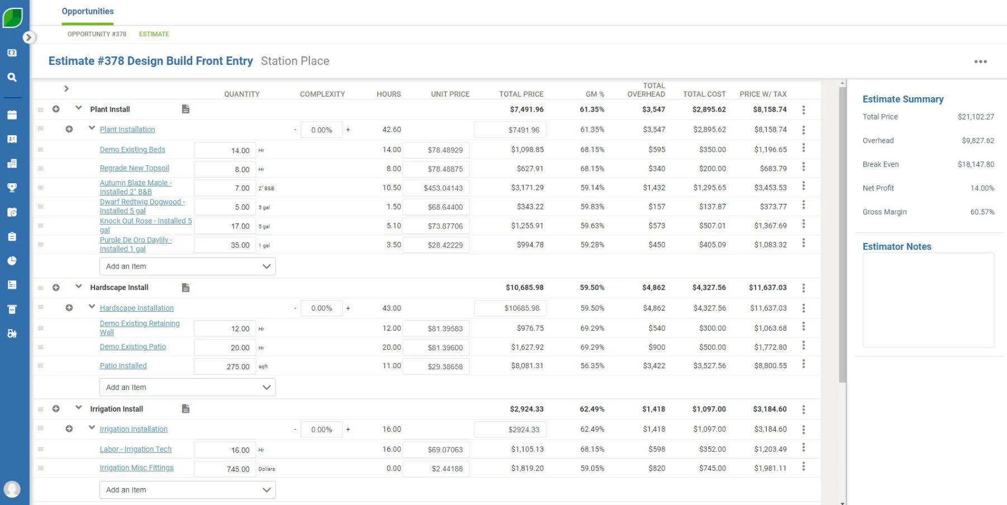1007x505 pixels.
Task: Collapse the Plant Install section chevron
Action: coord(78,109)
